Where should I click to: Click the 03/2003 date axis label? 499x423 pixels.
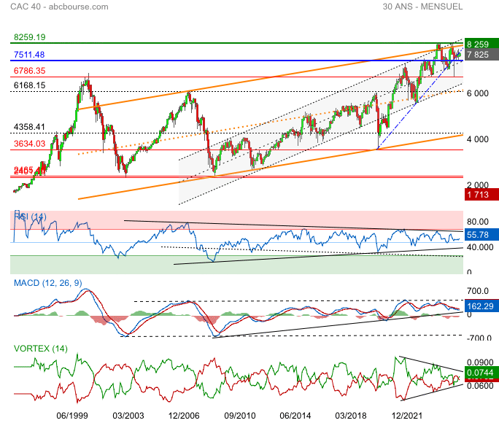128,416
